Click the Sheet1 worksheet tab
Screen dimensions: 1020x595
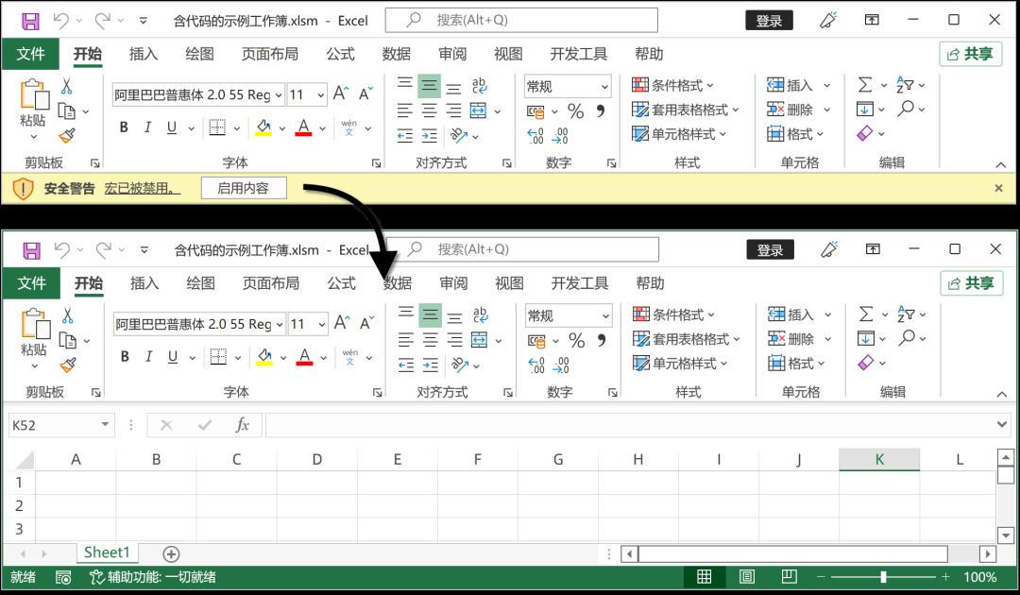coord(107,552)
